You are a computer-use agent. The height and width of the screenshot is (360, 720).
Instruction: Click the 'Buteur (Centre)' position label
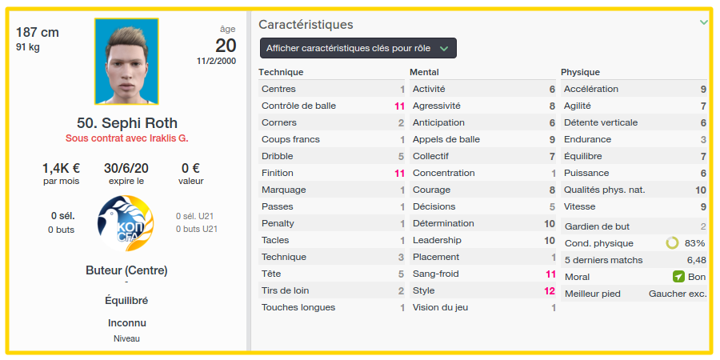pyautogui.click(x=126, y=270)
